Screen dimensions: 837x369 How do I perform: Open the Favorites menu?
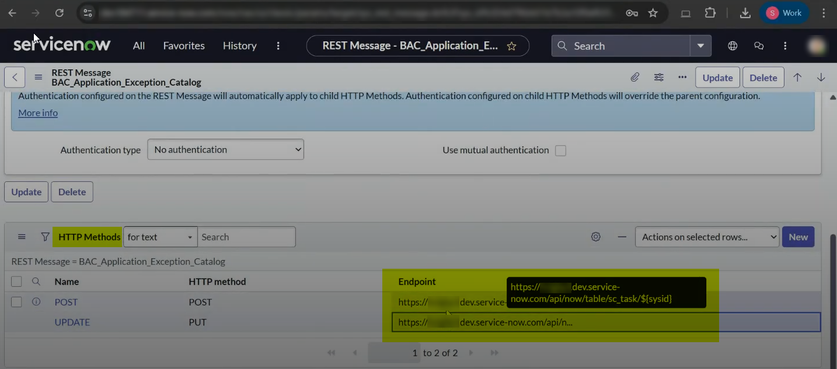pos(184,45)
